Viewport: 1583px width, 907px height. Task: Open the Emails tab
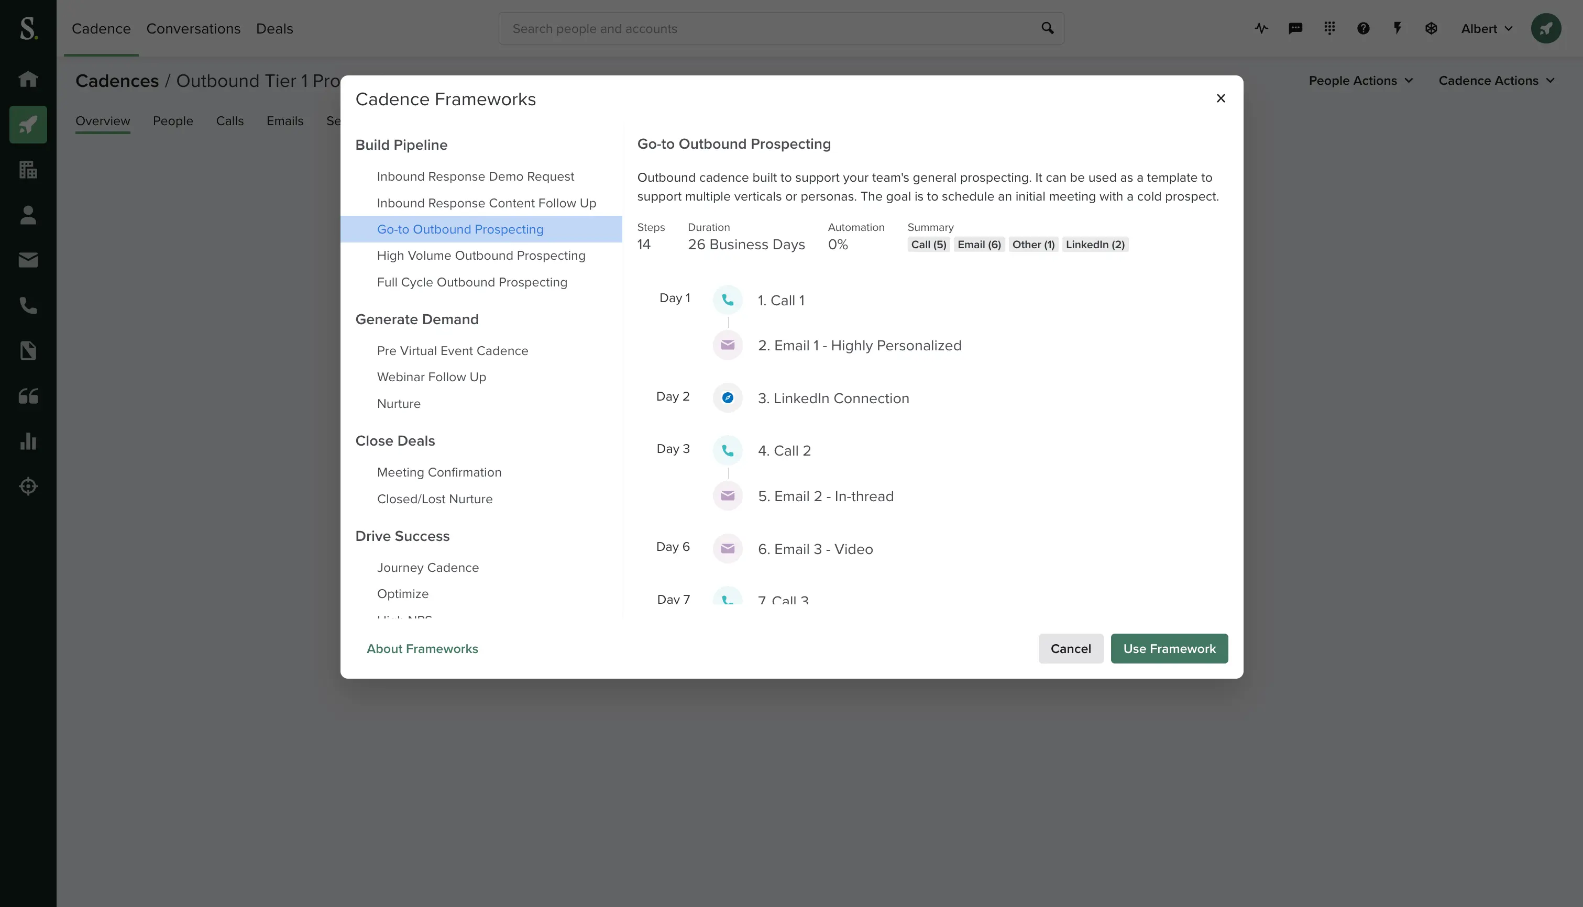click(285, 121)
